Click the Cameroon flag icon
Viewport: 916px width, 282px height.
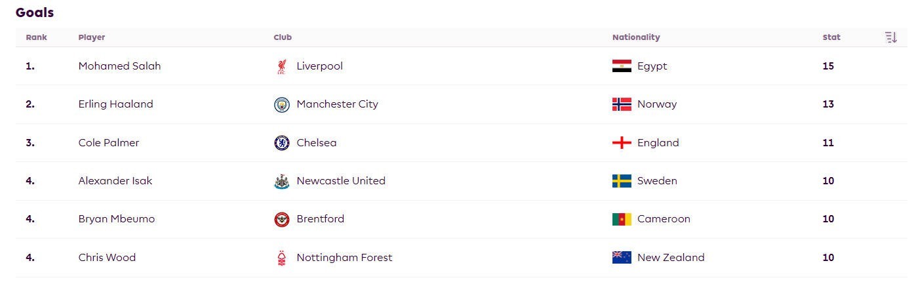pos(622,220)
